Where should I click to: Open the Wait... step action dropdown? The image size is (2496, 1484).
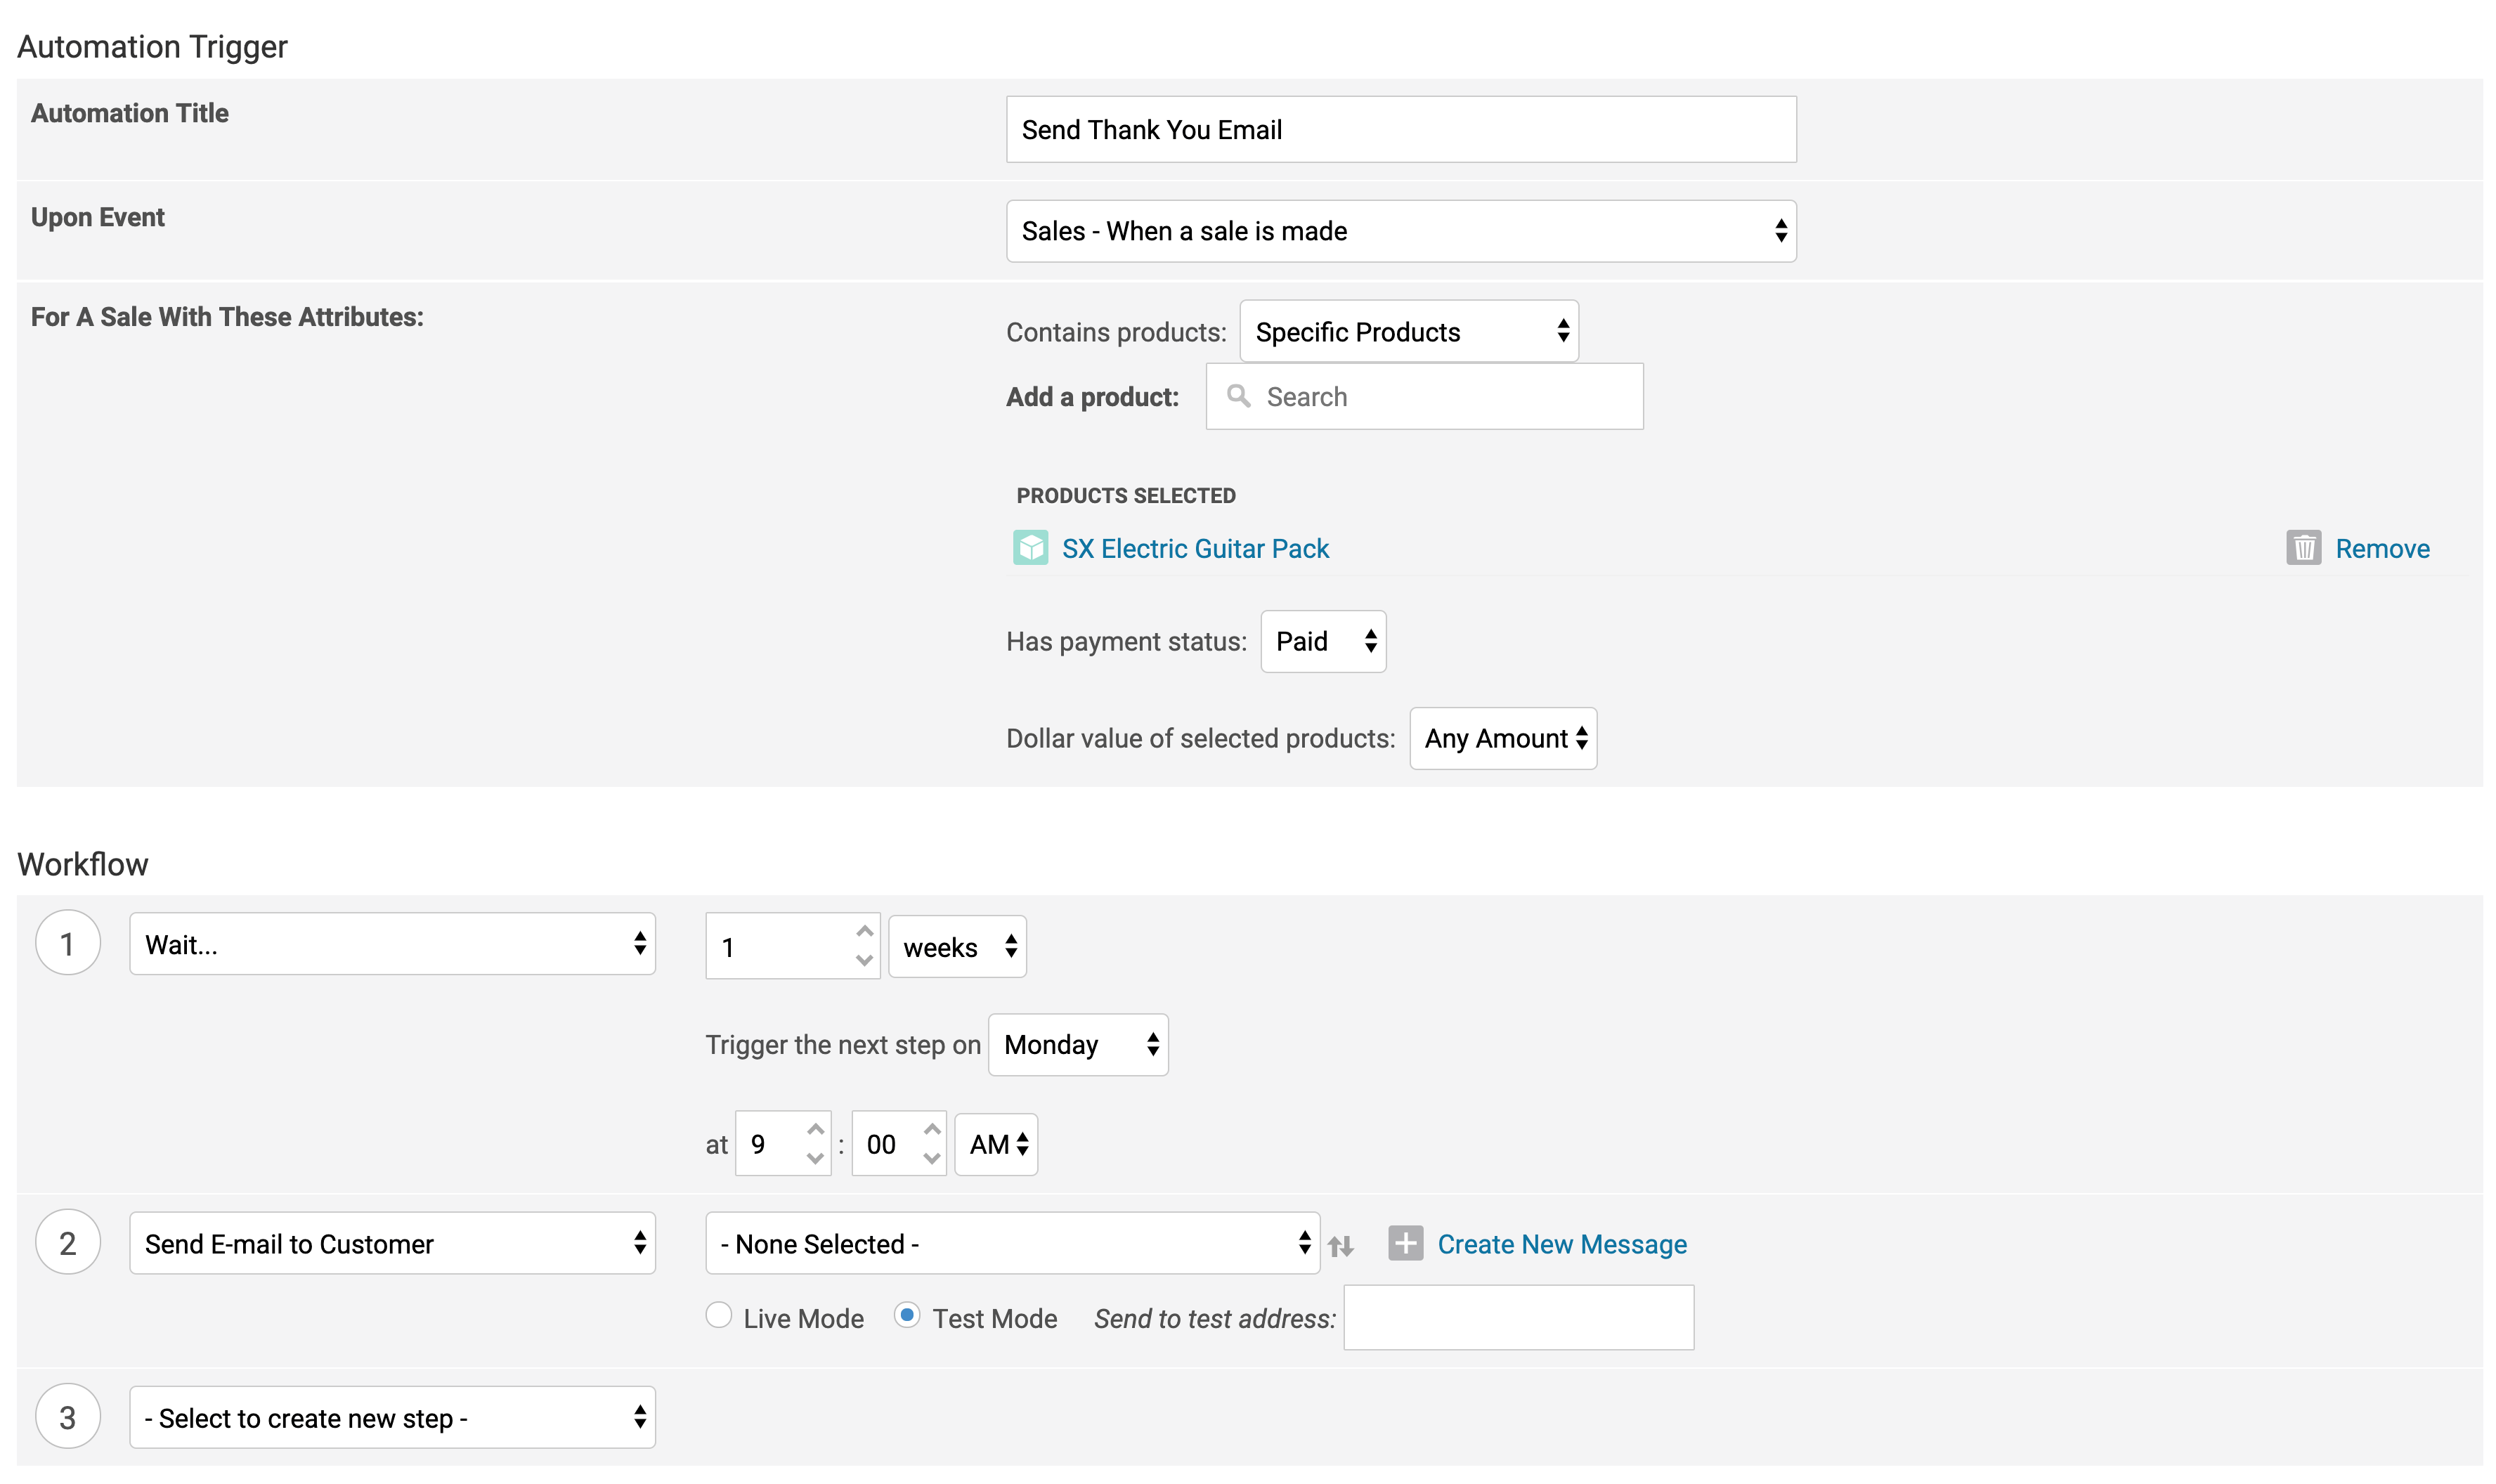pyautogui.click(x=392, y=943)
